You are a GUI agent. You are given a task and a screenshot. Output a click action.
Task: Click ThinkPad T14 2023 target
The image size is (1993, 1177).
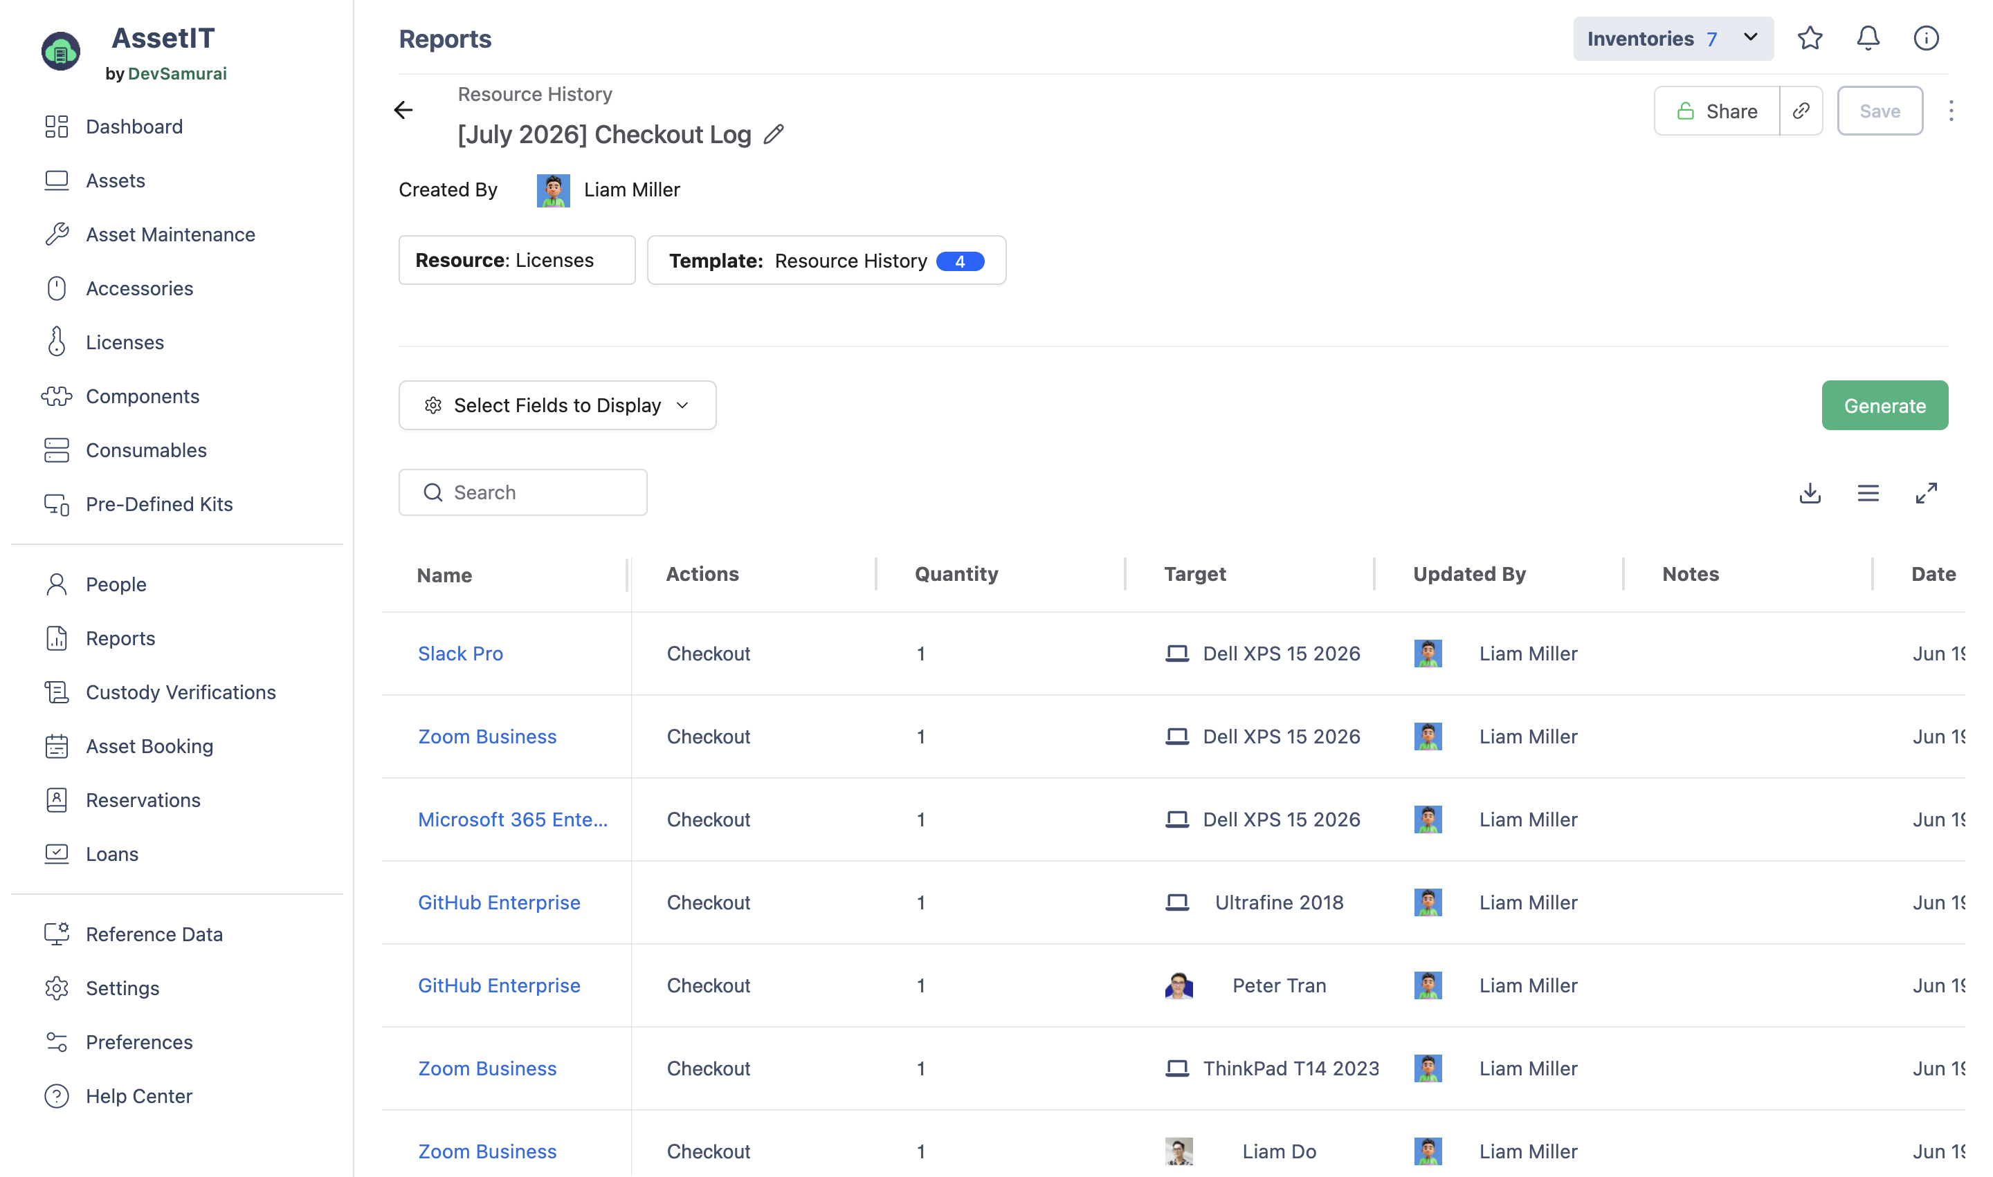1291,1068
